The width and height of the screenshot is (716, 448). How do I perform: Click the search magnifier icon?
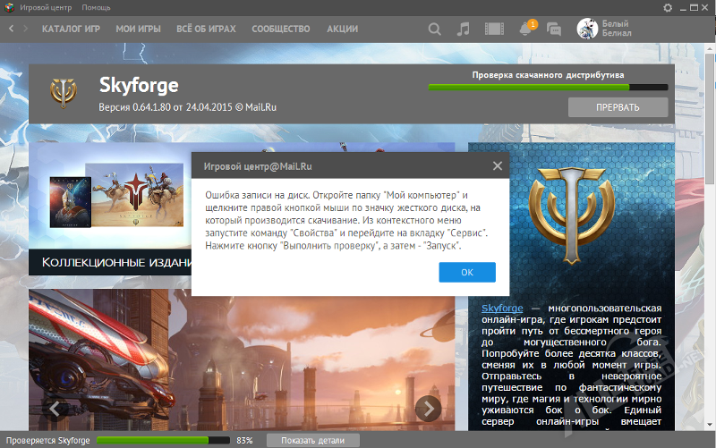tap(435, 29)
